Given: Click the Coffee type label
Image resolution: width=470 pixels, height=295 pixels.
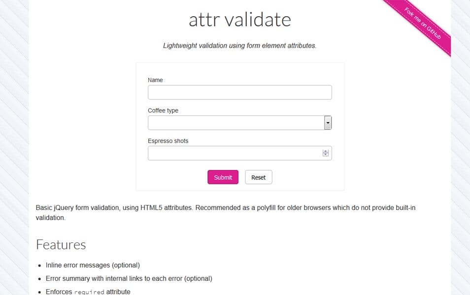Looking at the screenshot, I should pyautogui.click(x=163, y=110).
